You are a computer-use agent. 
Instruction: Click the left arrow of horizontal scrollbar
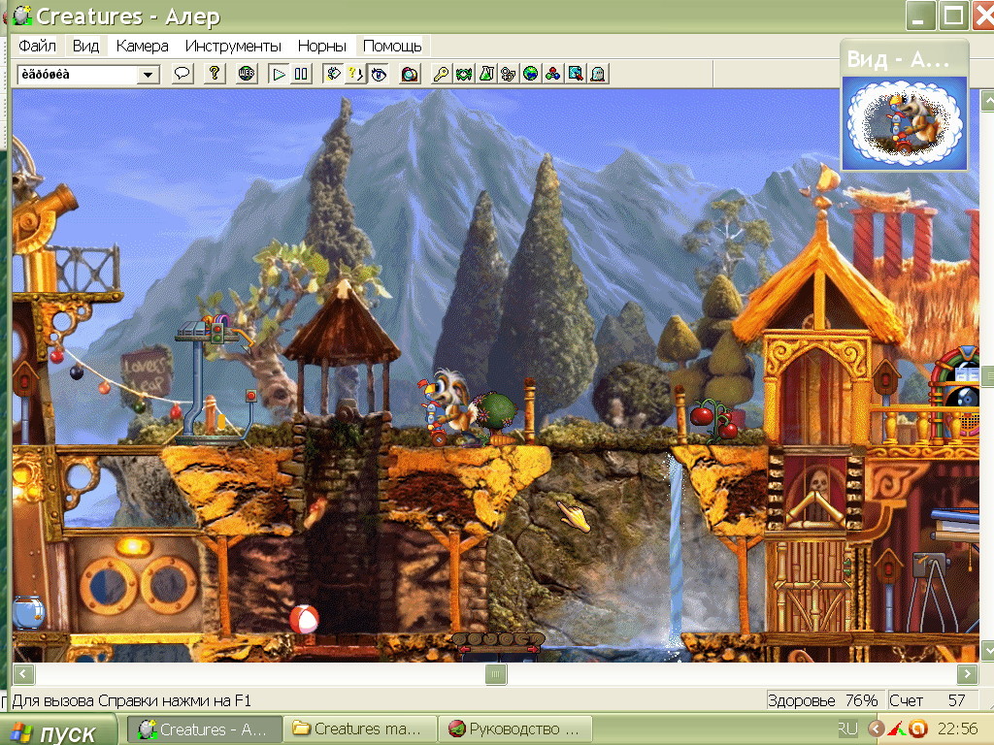[x=24, y=674]
